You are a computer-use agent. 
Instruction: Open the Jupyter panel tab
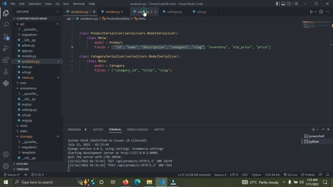(159, 129)
